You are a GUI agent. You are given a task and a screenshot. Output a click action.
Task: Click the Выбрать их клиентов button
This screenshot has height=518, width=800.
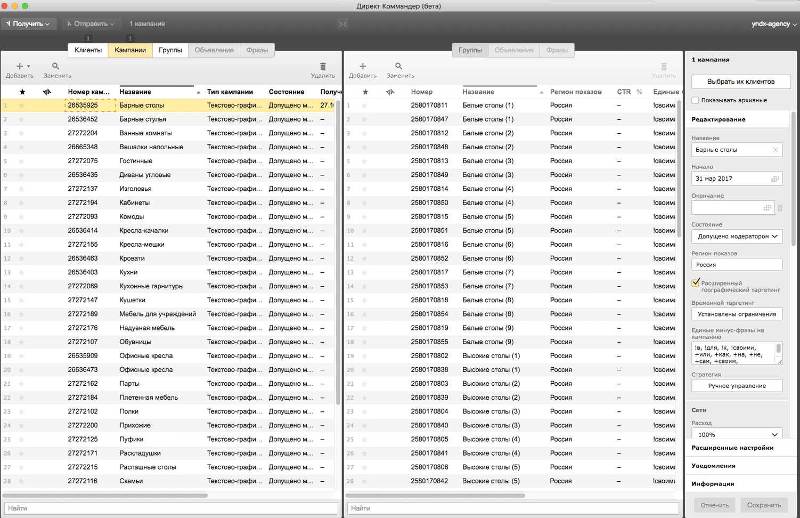pyautogui.click(x=740, y=82)
